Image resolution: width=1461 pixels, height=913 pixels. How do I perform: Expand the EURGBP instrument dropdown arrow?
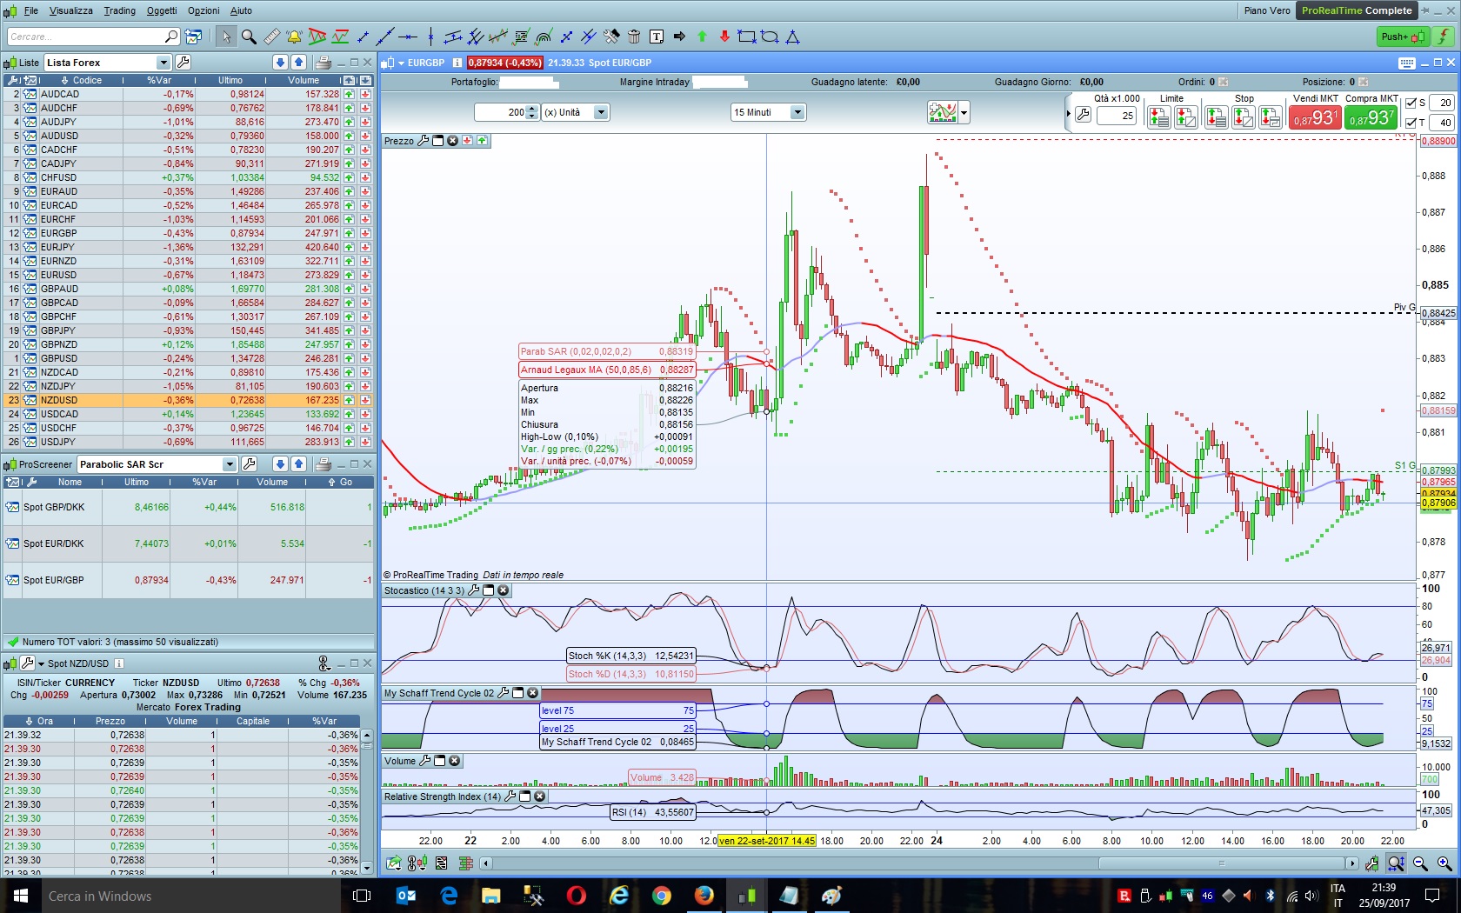(401, 63)
